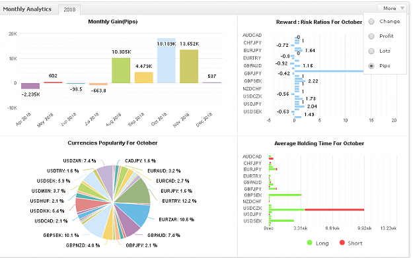Click the 'EURJPY: 1.6 %' pie label
Screen dimensions: 413x258
pyautogui.click(x=176, y=191)
